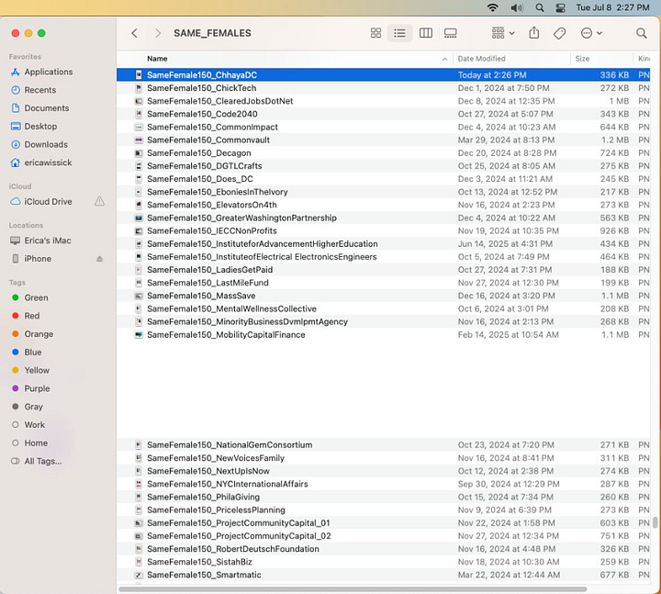Screen dimensions: 661x594
Task: Open Applications in sidebar
Action: click(x=49, y=72)
